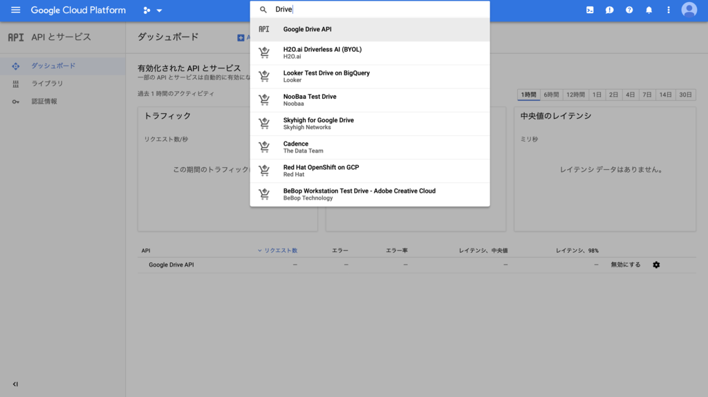Image resolution: width=708 pixels, height=397 pixels.
Task: Click the エラー率 column header
Action: pyautogui.click(x=396, y=251)
